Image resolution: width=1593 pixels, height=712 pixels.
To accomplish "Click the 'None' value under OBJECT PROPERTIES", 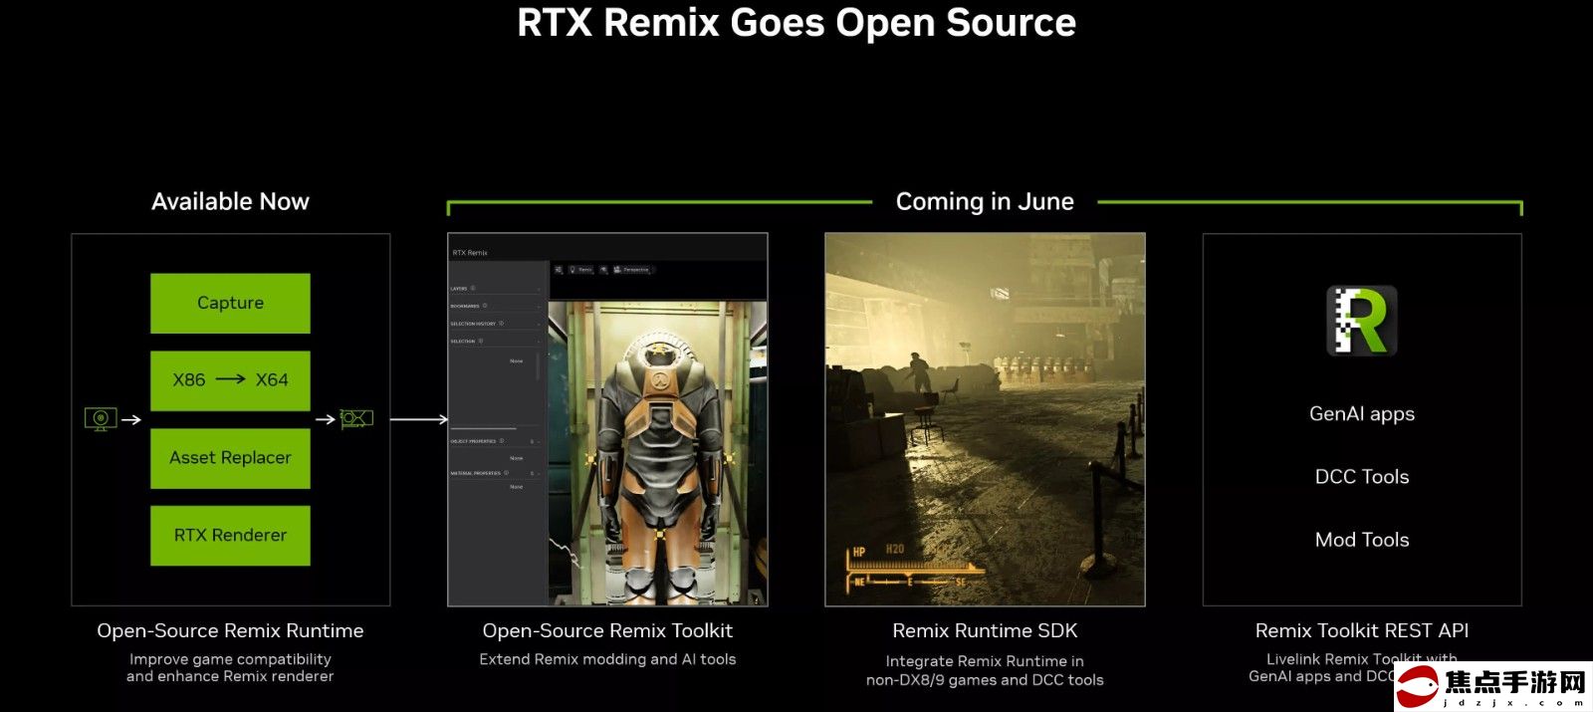I will click(516, 458).
